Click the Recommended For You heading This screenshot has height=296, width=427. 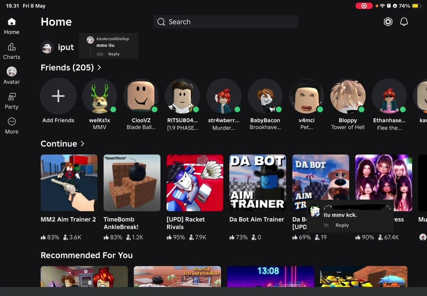point(87,255)
